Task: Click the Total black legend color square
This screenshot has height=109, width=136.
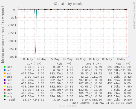Action: coord(5,99)
